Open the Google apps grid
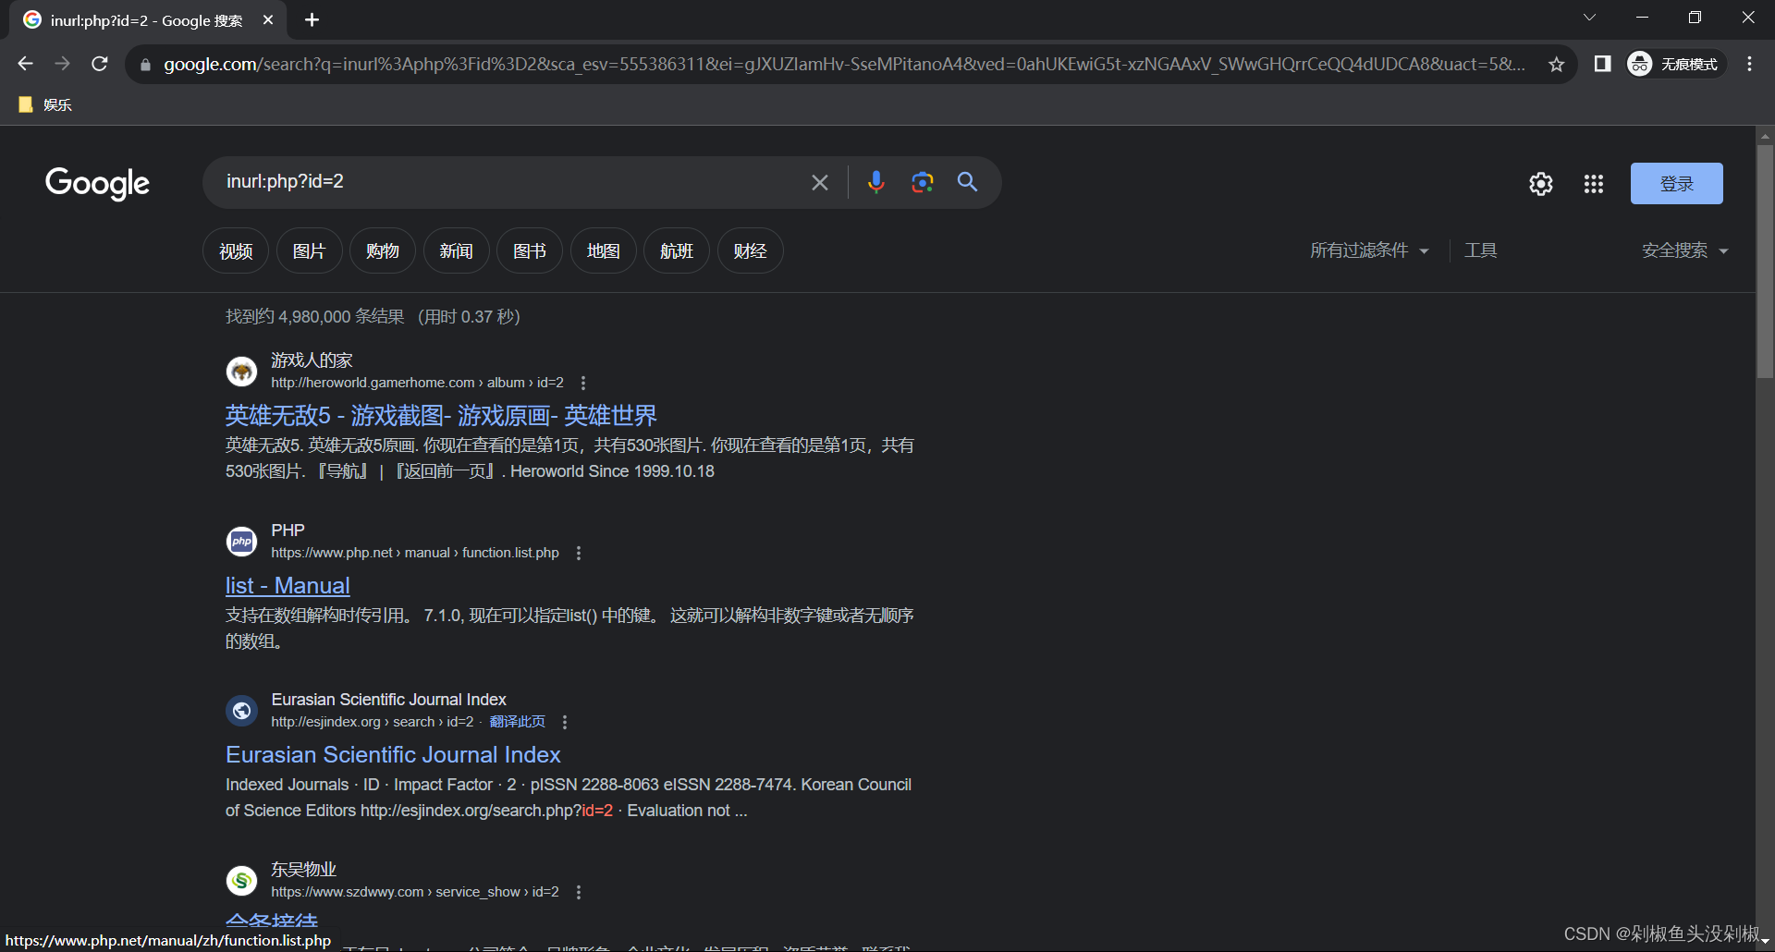Image resolution: width=1775 pixels, height=952 pixels. coord(1594,184)
